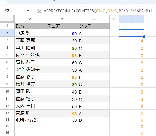The image size is (156, 136).
Task: Click name cell 大内 卓也
Action: click(x=30, y=106)
